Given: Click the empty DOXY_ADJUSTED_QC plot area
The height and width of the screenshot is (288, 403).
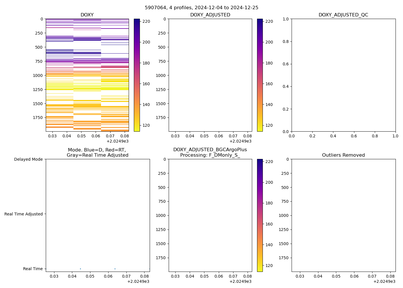Looking at the screenshot, I should point(343,75).
